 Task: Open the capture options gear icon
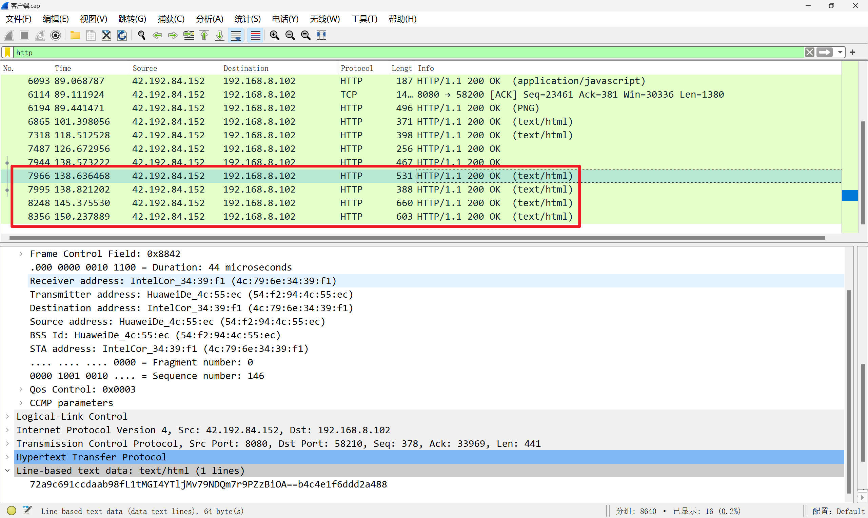click(56, 35)
